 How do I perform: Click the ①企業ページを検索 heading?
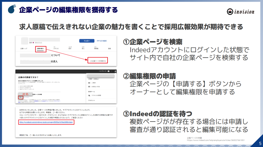click(x=153, y=42)
